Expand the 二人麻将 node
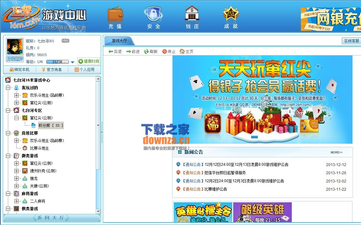This screenshot has height=225, width=361. (16, 201)
